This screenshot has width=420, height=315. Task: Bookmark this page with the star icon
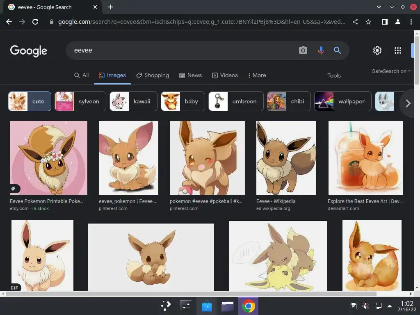pos(369,22)
